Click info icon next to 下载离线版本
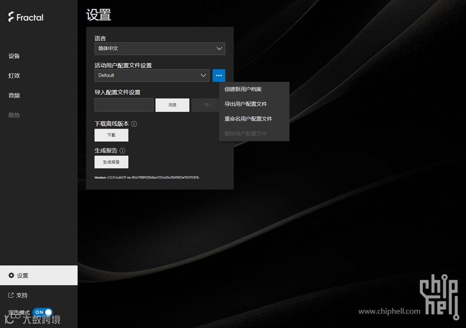Image resolution: width=466 pixels, height=328 pixels. coord(134,124)
